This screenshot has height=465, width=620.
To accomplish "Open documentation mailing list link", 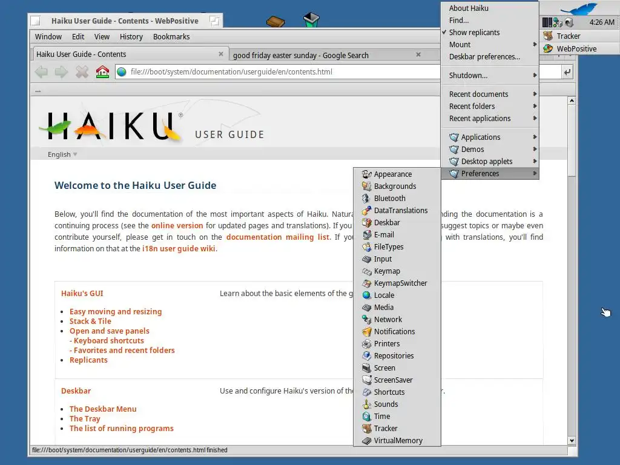I will pyautogui.click(x=277, y=237).
